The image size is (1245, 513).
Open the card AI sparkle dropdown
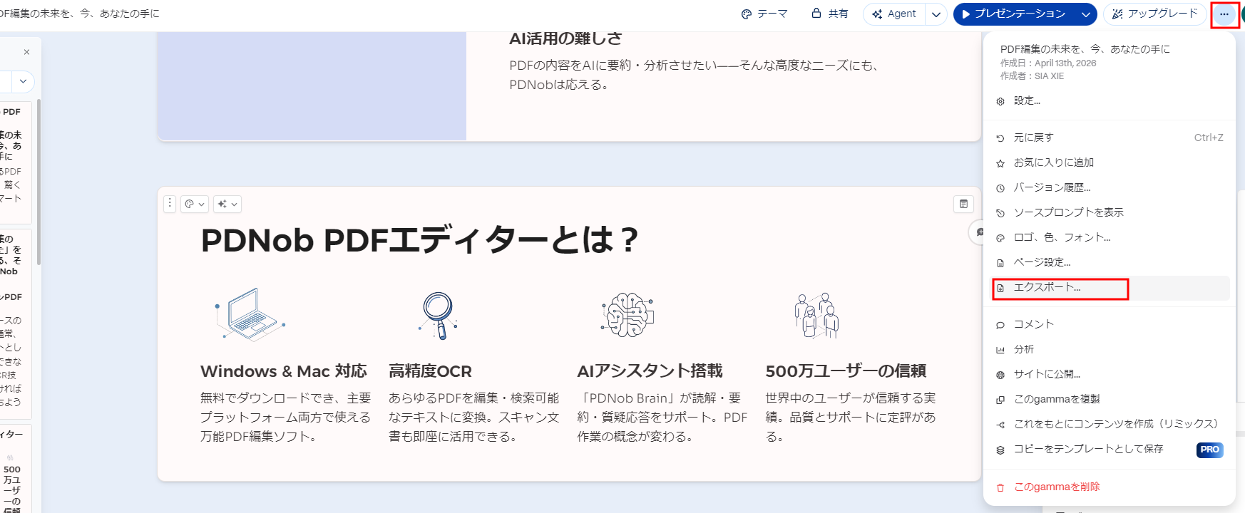pos(227,204)
